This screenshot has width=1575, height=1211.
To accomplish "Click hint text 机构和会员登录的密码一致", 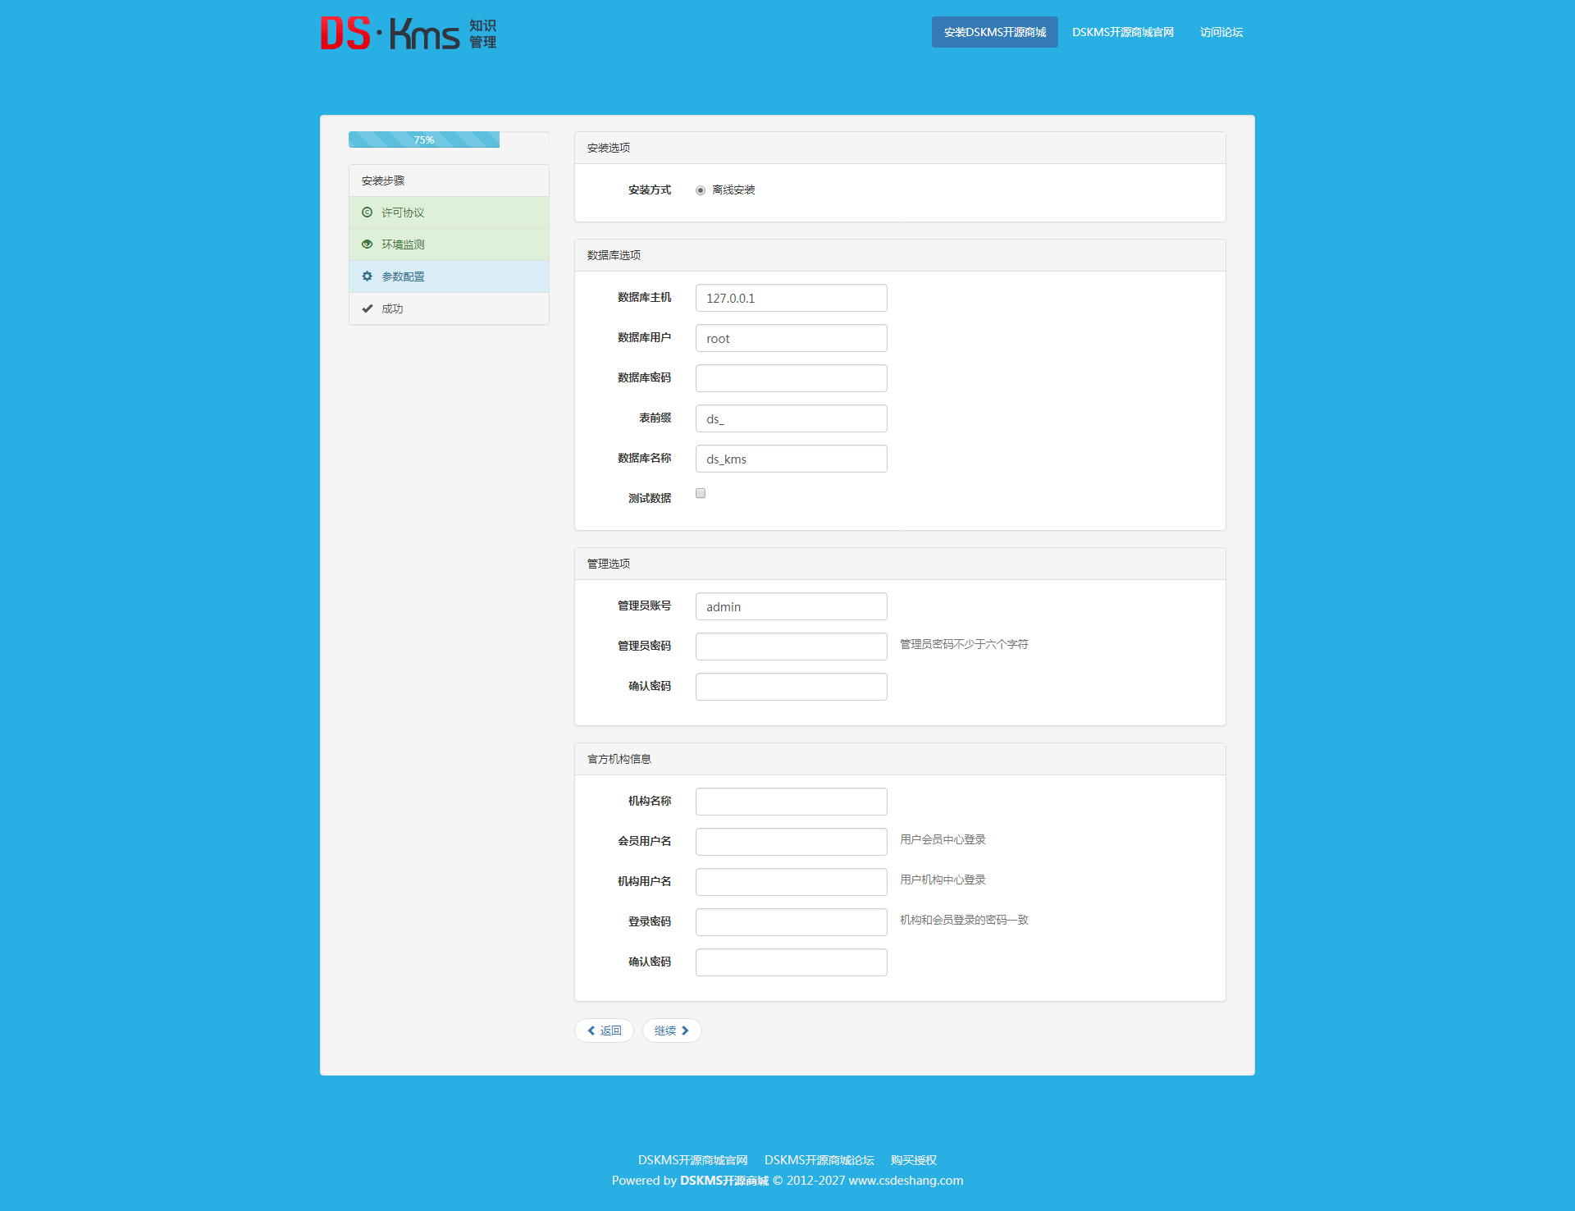I will 964,921.
